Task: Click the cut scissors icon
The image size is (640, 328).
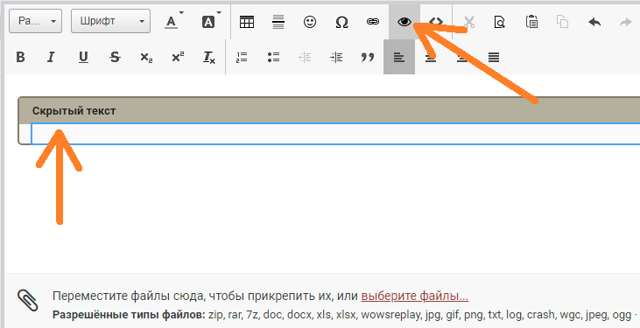Action: [469, 22]
